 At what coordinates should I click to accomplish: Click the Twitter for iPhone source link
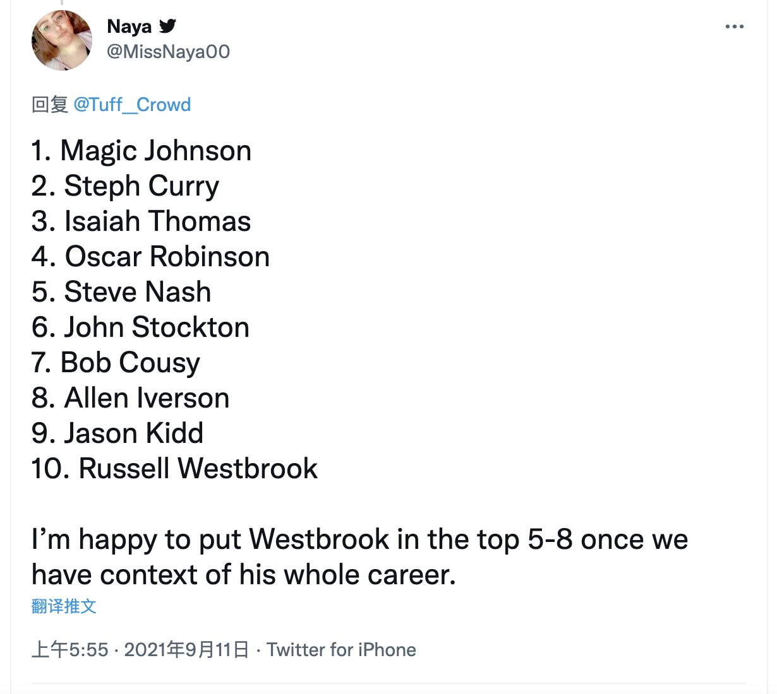341,649
